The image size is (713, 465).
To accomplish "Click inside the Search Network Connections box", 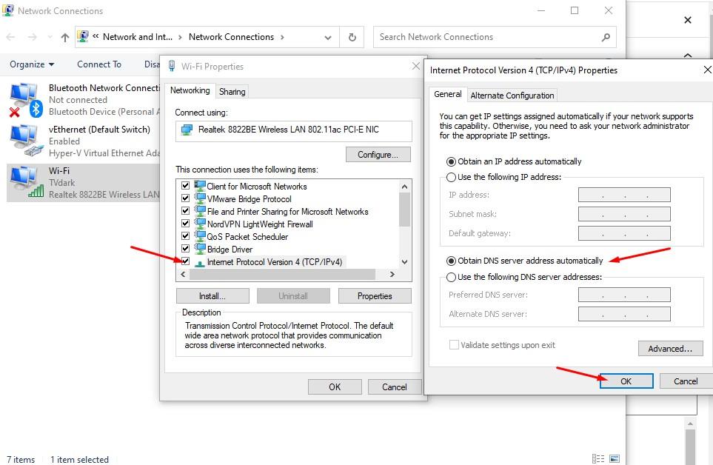I will [481, 37].
